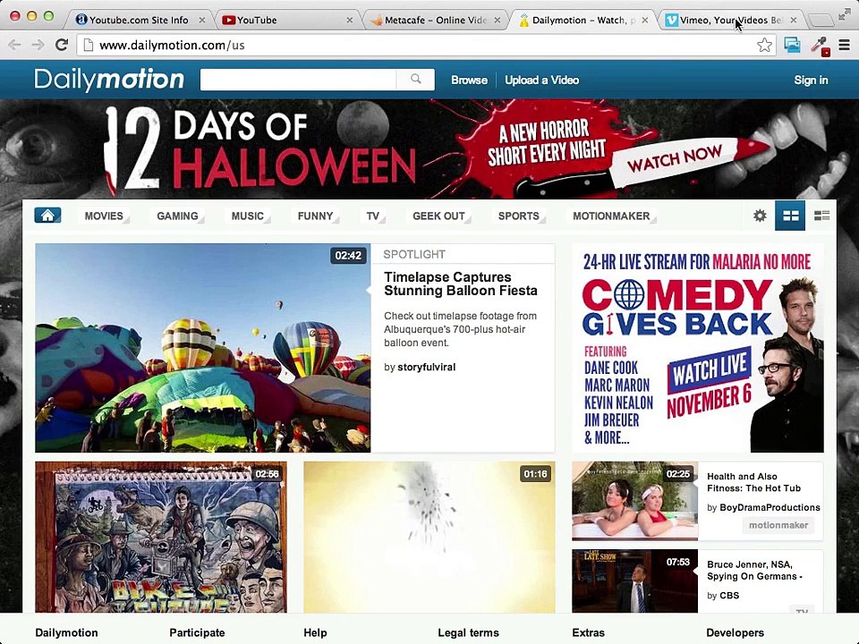
Task: Click WATCH NOW on Halloween banner
Action: coord(675,158)
